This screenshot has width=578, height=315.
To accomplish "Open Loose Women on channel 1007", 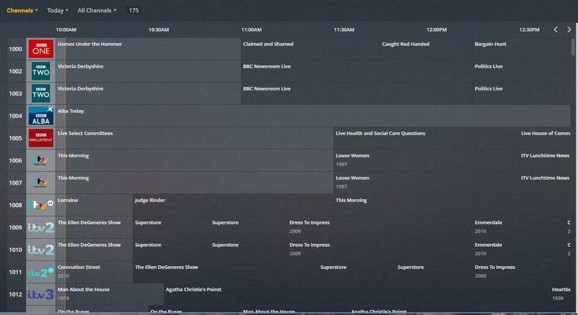I will point(427,183).
